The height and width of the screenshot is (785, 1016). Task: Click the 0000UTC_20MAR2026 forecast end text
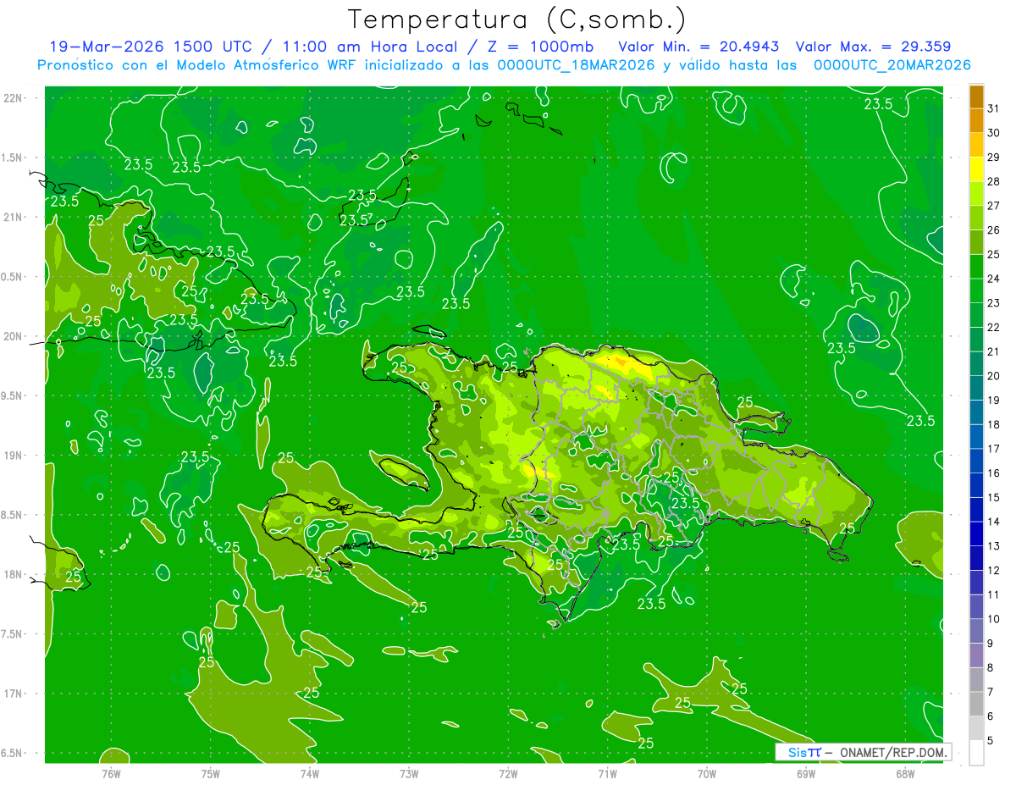point(892,65)
